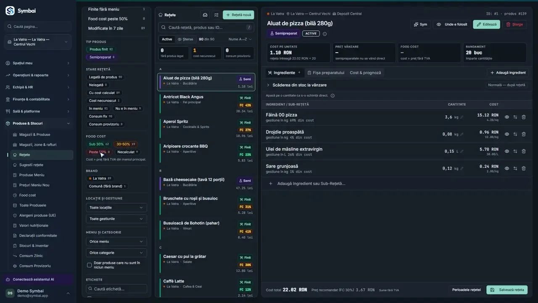Change sort order Nume A→Z

[x=240, y=39]
